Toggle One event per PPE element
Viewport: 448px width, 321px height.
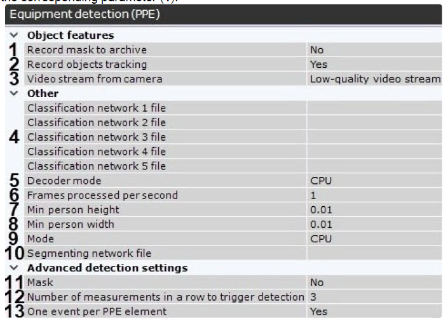[374, 311]
